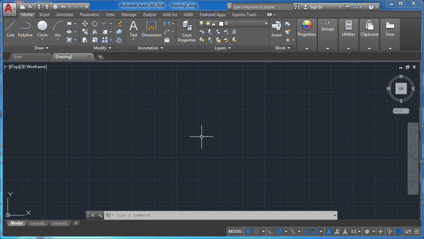Expand the Draw panel
424x239 pixels.
click(41, 48)
